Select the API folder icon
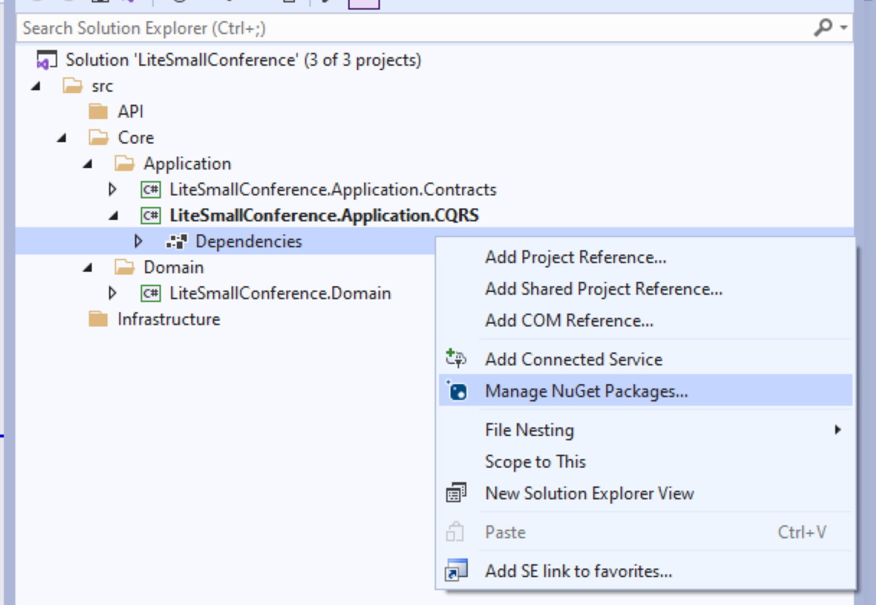876x605 pixels. pyautogui.click(x=99, y=111)
